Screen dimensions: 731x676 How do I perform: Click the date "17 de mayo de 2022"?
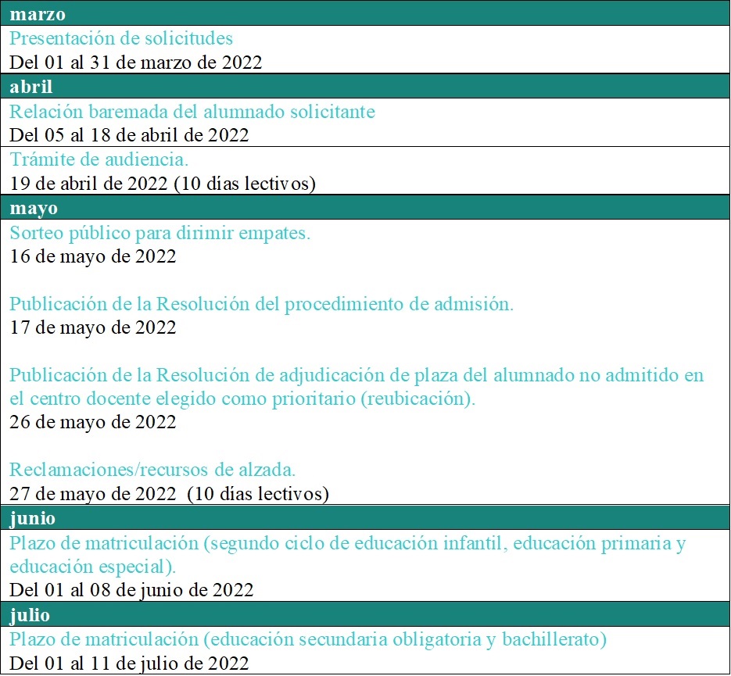point(93,327)
